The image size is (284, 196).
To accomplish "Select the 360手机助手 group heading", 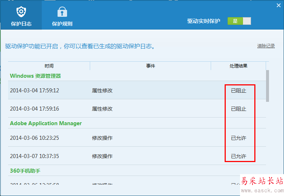I will (25, 171).
